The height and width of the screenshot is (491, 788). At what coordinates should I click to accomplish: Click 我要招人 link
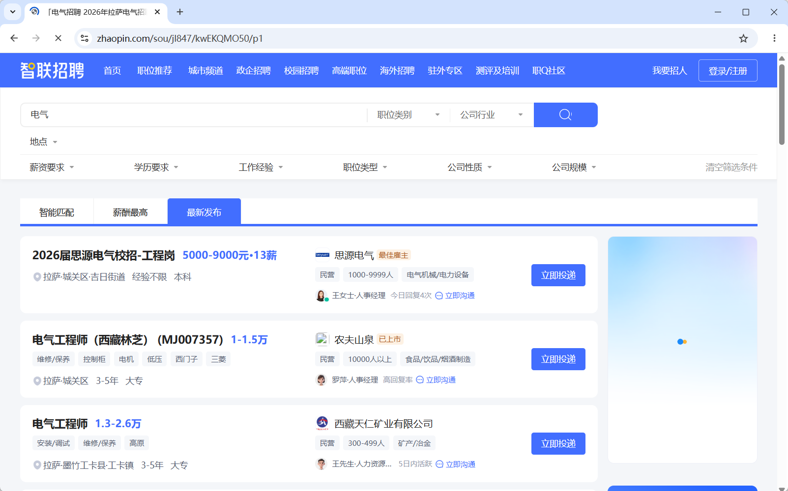tap(670, 71)
